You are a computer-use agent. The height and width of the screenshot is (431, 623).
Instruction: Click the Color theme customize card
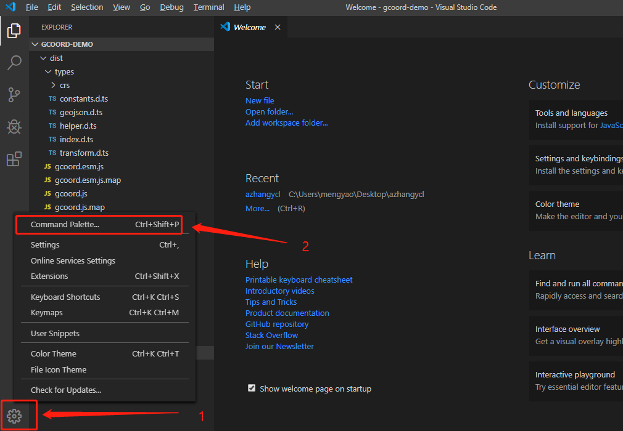coord(576,211)
